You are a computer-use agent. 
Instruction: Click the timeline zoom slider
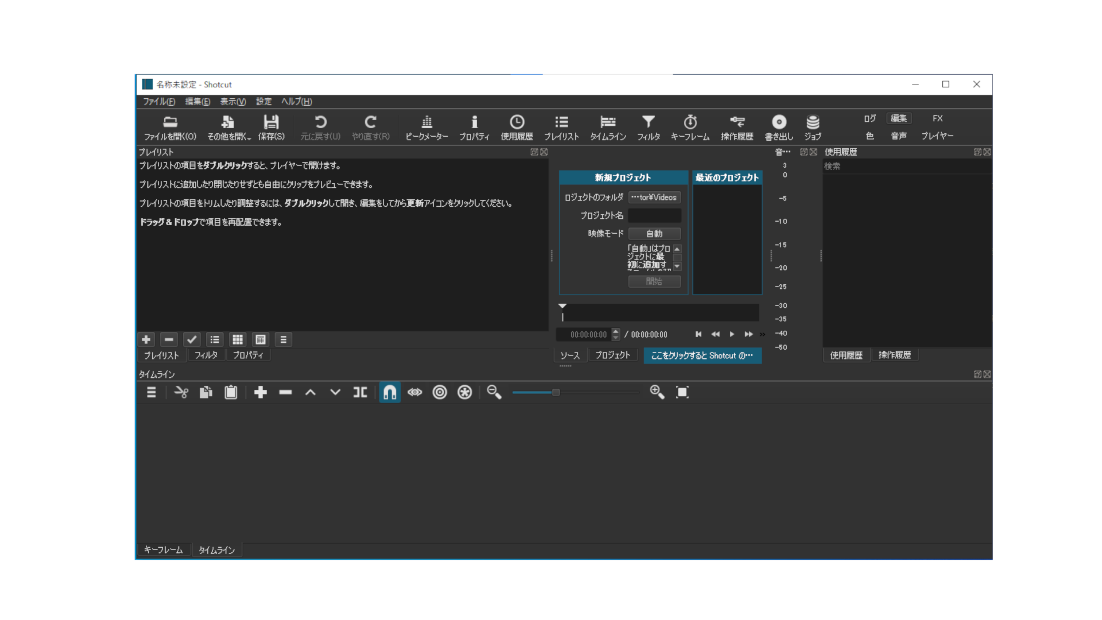click(x=576, y=393)
